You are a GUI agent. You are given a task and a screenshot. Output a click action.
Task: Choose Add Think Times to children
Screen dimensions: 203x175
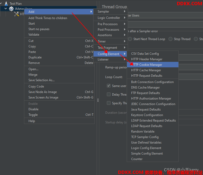(59, 18)
